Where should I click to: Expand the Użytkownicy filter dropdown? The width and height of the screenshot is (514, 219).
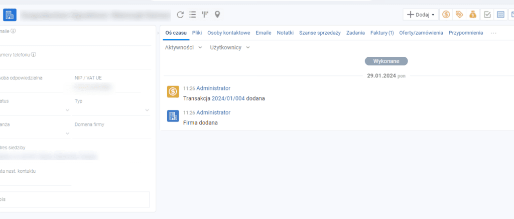229,47
